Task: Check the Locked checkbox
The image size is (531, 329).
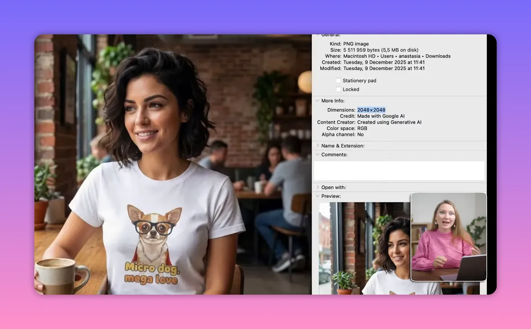Action: coord(338,89)
